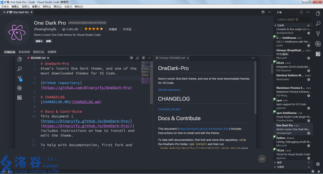Screen dimensions: 323x174
Task: Click the 5,381,282 install count
Action: point(70,29)
